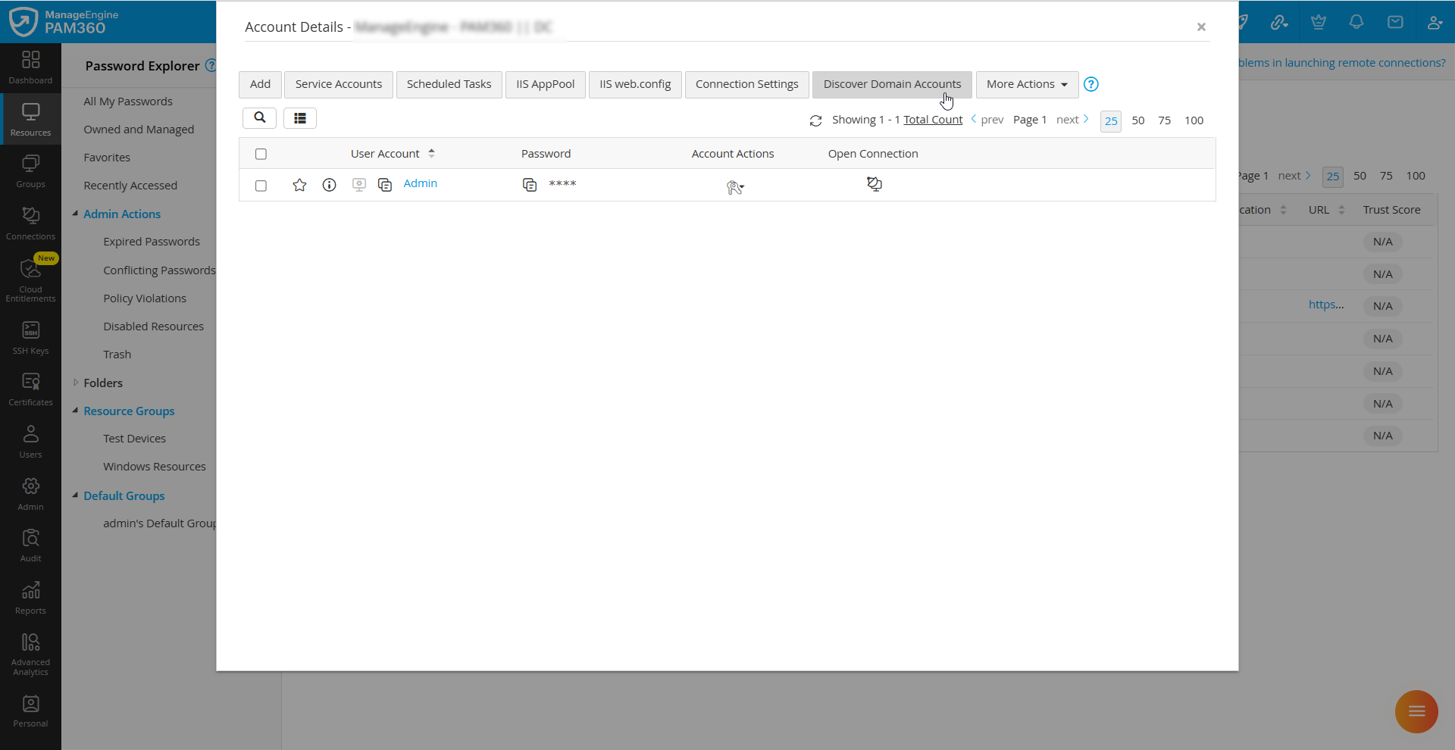The image size is (1455, 750).
Task: Switch to the Scheduled Tasks tab
Action: click(449, 84)
